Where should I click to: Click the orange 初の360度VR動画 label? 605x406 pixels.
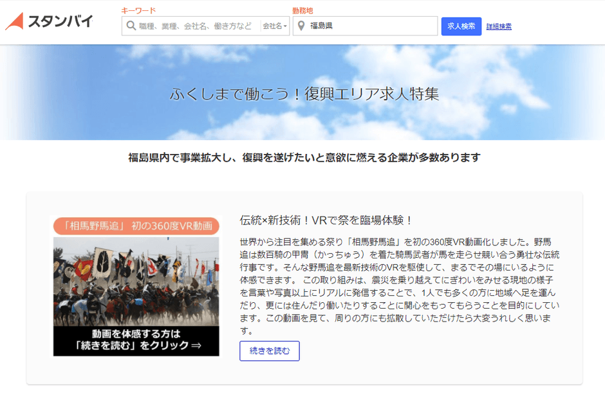tap(136, 226)
